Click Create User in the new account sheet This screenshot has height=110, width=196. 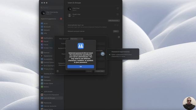pyautogui.click(x=99, y=71)
